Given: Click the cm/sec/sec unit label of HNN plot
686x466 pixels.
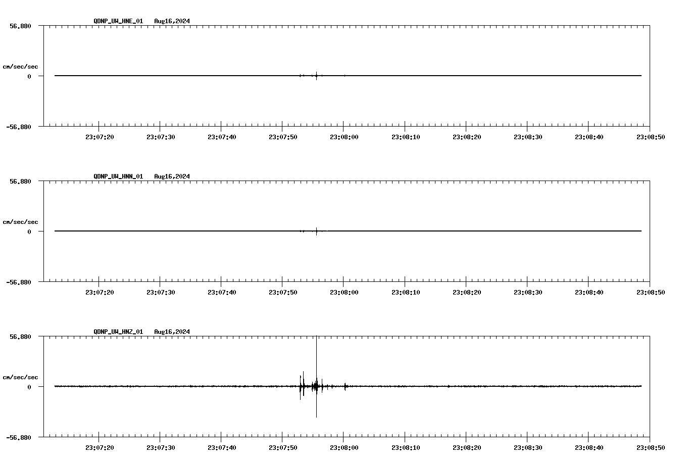Looking at the screenshot, I should 20,222.
